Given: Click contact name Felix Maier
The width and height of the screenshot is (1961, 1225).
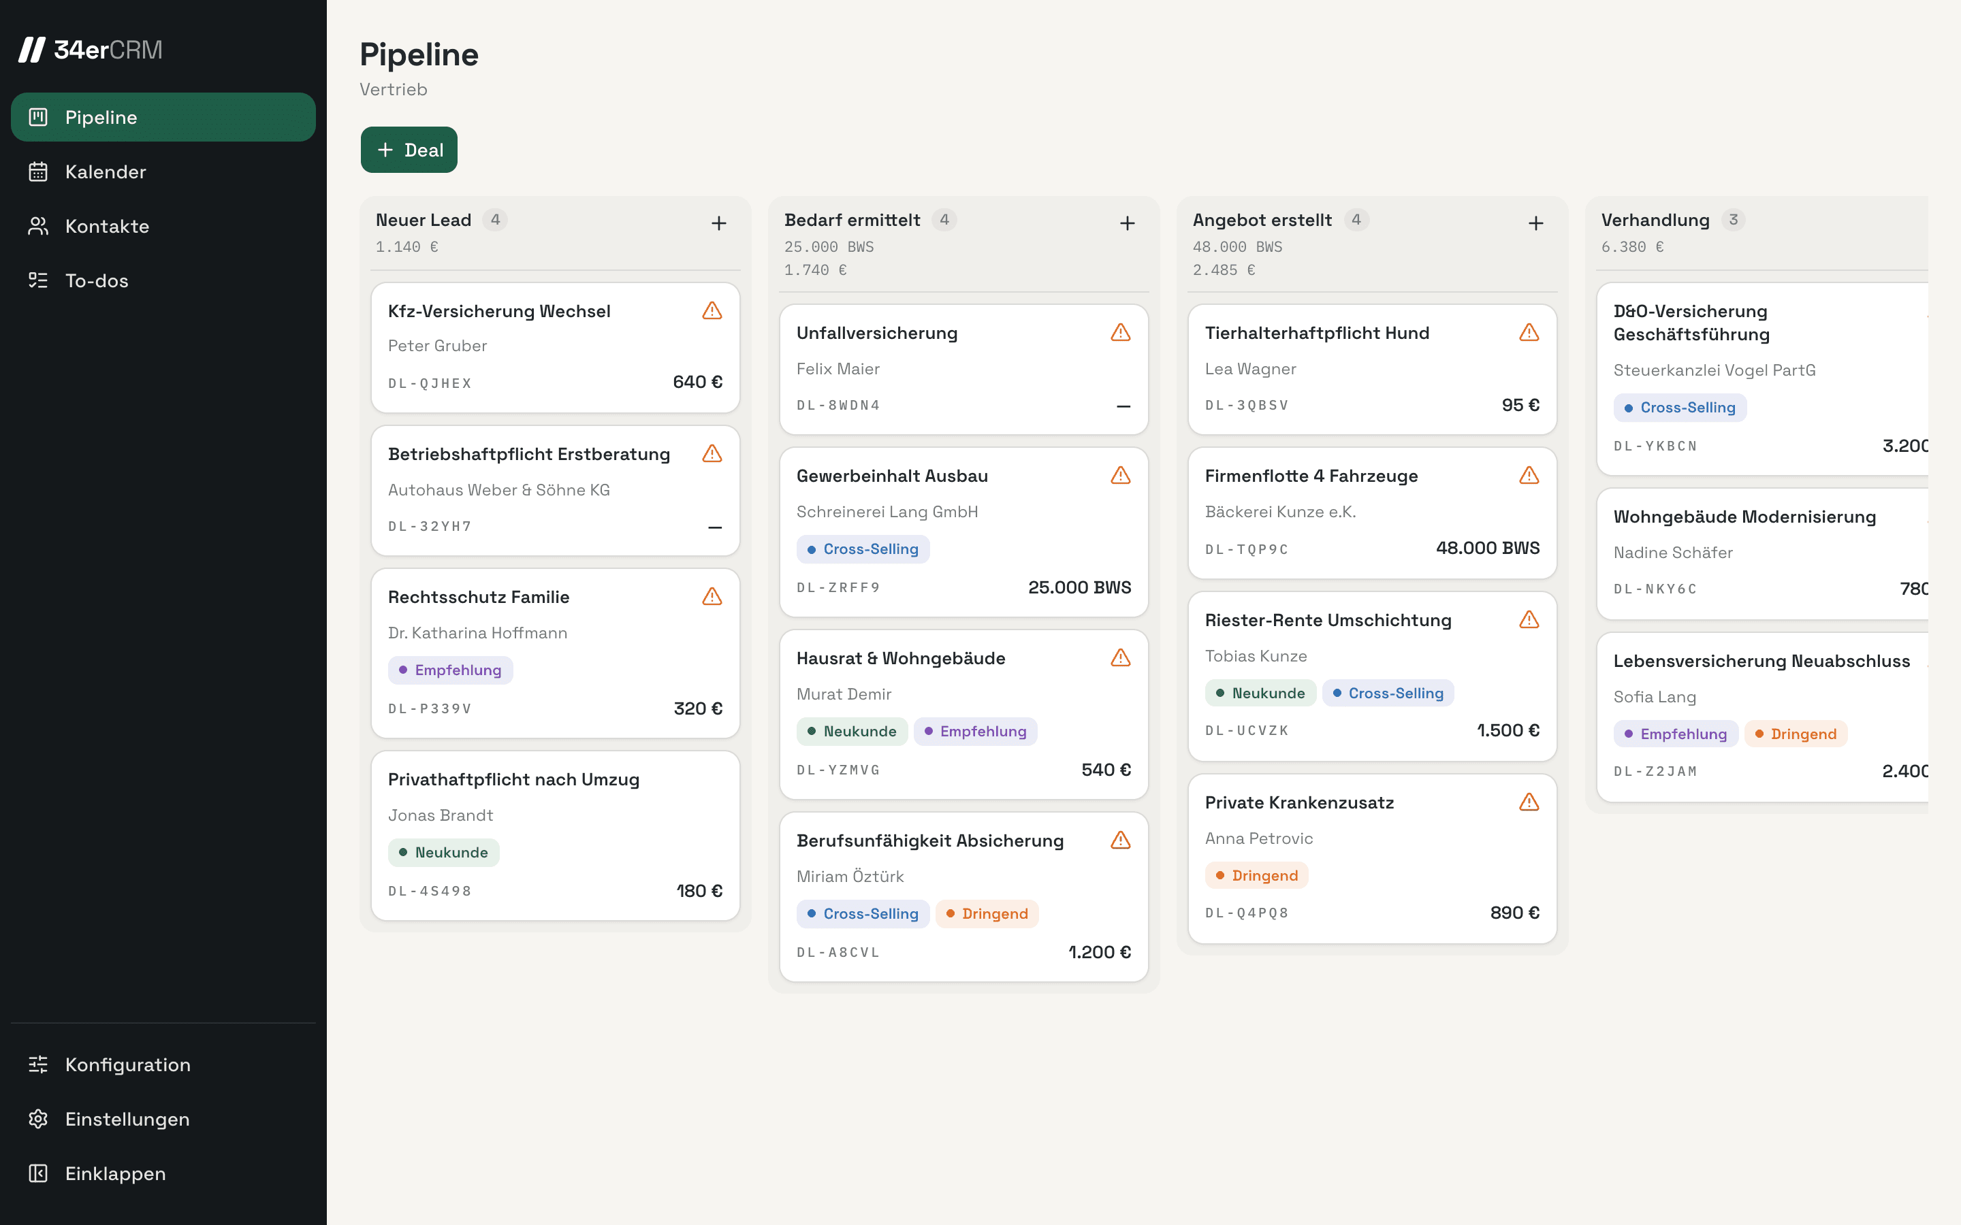Looking at the screenshot, I should pos(838,369).
